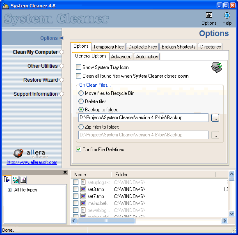Select the Automation sub-tab
Screen dimensions: 238x235
(x=147, y=57)
